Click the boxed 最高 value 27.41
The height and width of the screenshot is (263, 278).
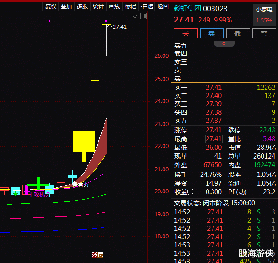(x=214, y=139)
